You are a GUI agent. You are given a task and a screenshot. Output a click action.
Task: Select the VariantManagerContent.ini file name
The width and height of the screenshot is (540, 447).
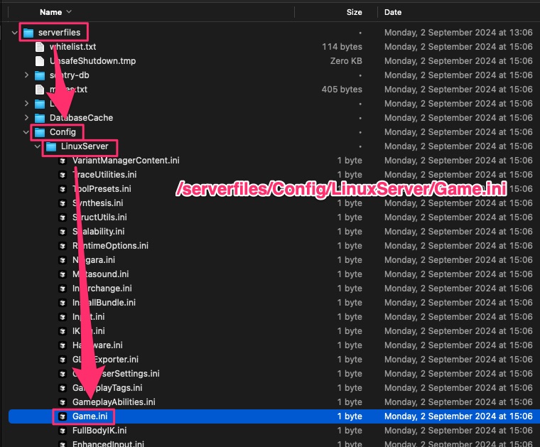[x=126, y=161]
